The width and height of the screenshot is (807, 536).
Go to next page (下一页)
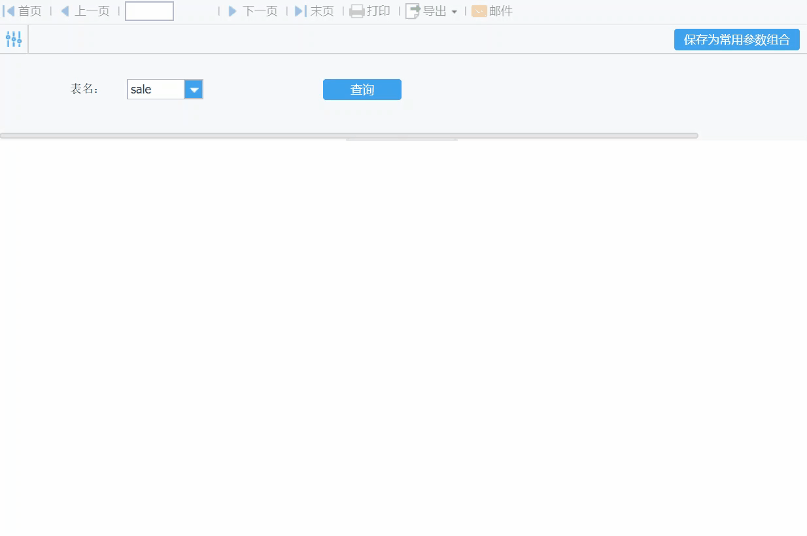253,11
